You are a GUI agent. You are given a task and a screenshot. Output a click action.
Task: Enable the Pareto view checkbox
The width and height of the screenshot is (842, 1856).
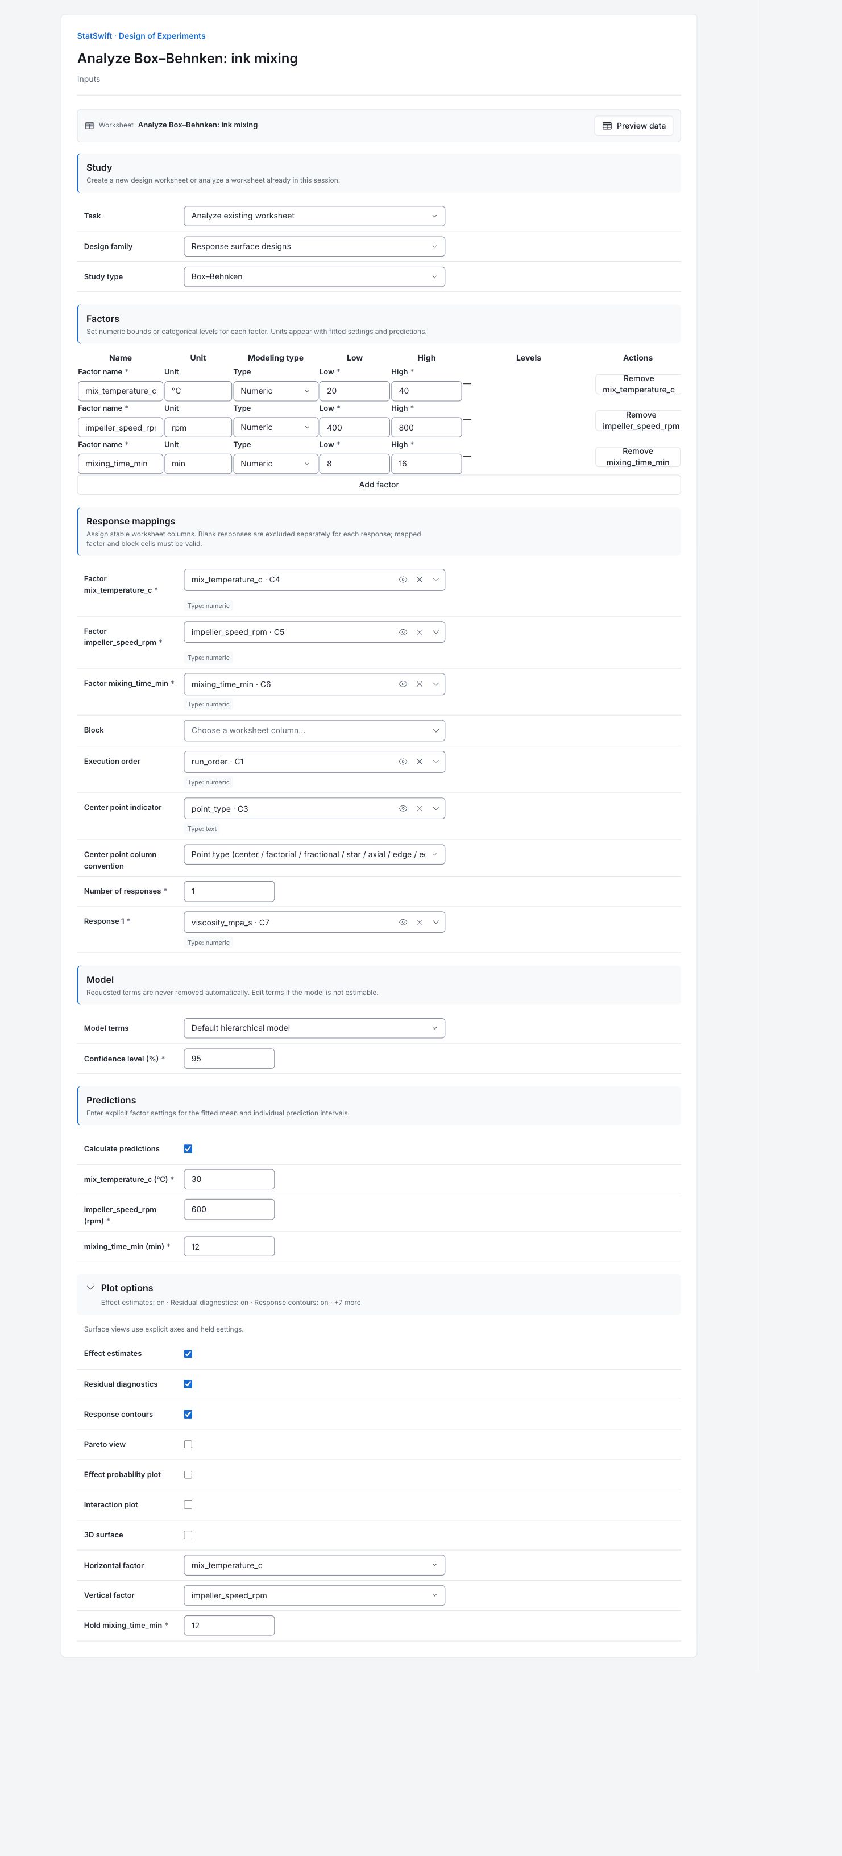(x=188, y=1445)
